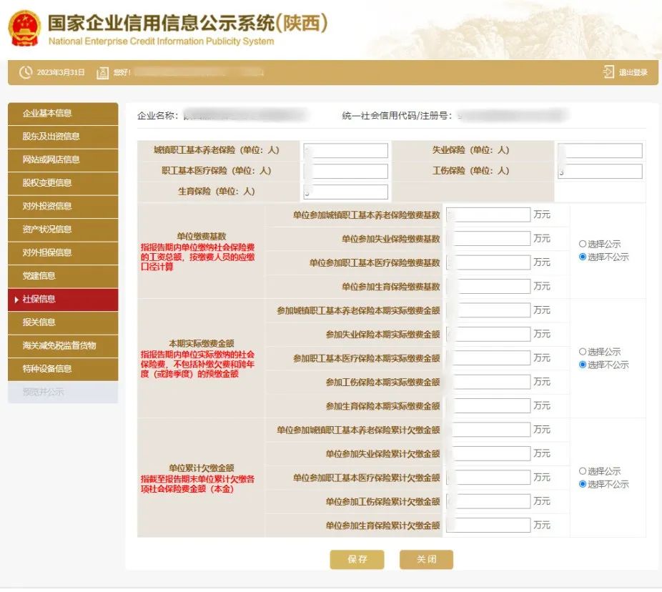Screen dimensions: 662x592
Task: Focus 参加城镇职工基本养老保险本期实际缴费金额 field
Action: [488, 310]
